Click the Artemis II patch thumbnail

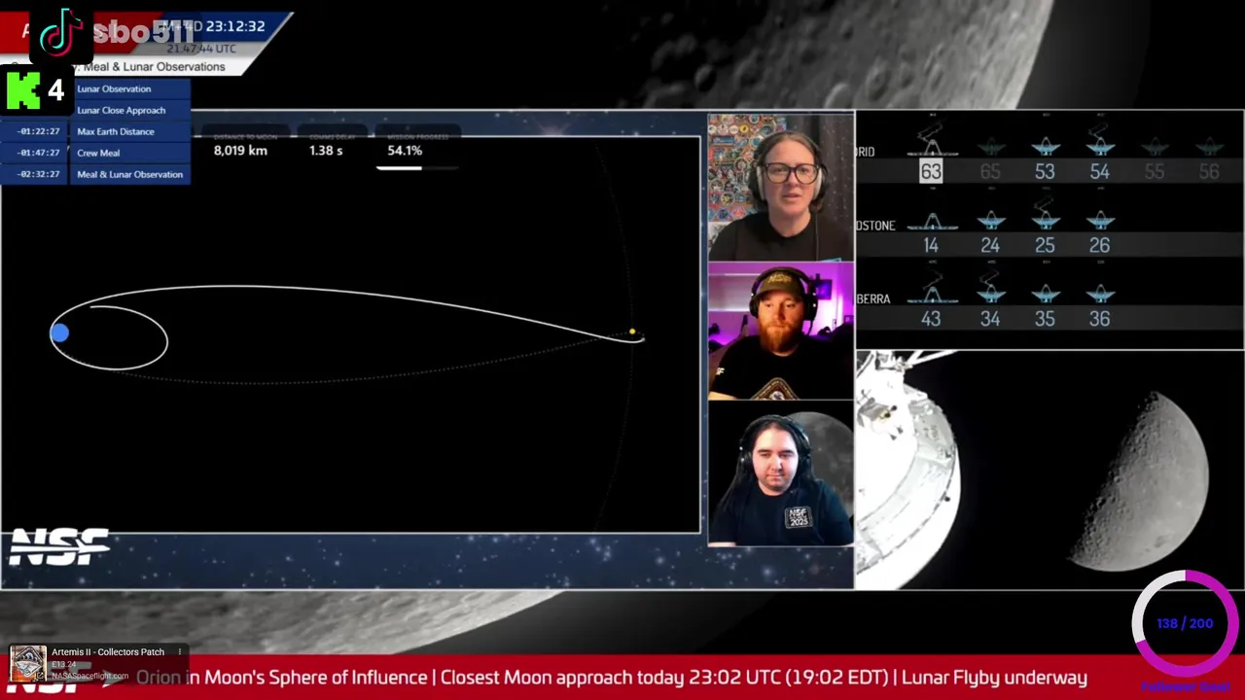pyautogui.click(x=28, y=664)
